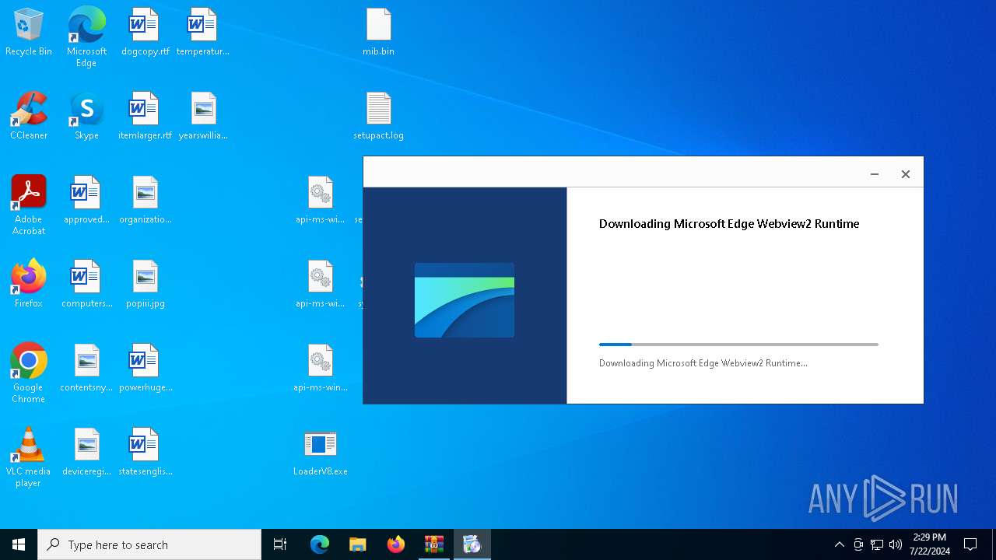Image resolution: width=996 pixels, height=560 pixels.
Task: Select the deviceregi... image file icon
Action: (86, 452)
